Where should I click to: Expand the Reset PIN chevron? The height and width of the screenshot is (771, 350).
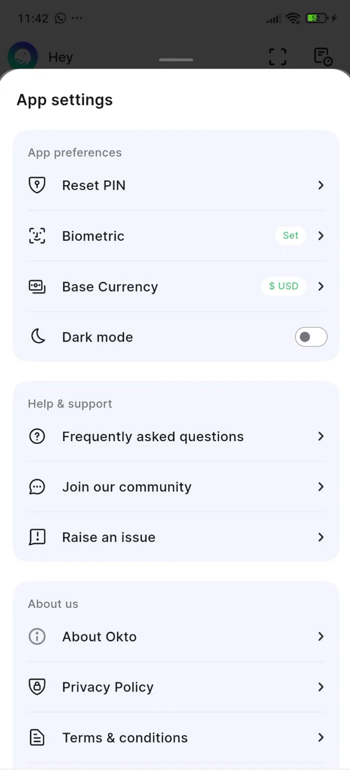tap(321, 185)
